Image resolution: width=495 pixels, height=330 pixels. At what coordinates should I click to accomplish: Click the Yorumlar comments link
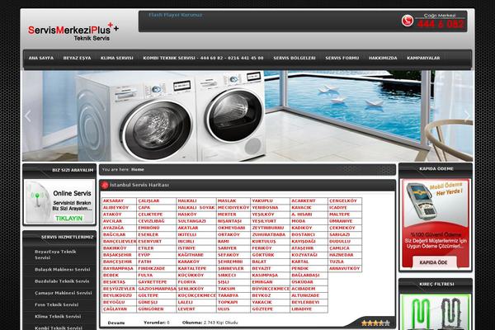point(157,323)
